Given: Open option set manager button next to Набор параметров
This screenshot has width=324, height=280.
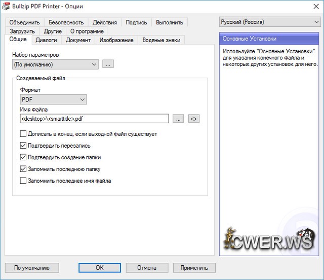Looking at the screenshot, I should pyautogui.click(x=108, y=64).
